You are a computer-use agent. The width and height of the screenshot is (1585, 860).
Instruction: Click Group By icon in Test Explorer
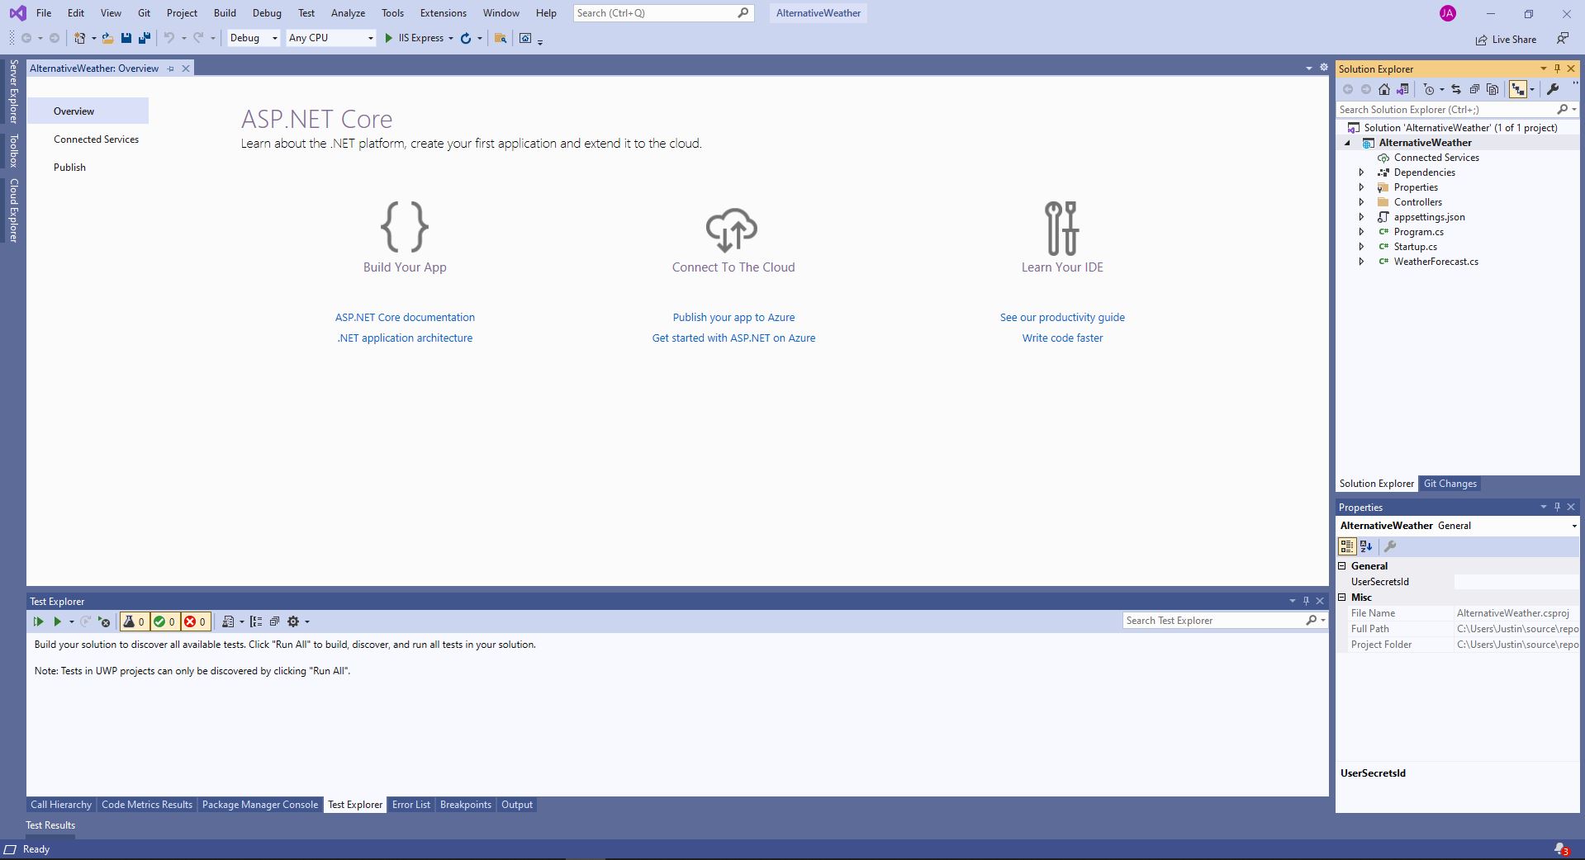pyautogui.click(x=256, y=621)
